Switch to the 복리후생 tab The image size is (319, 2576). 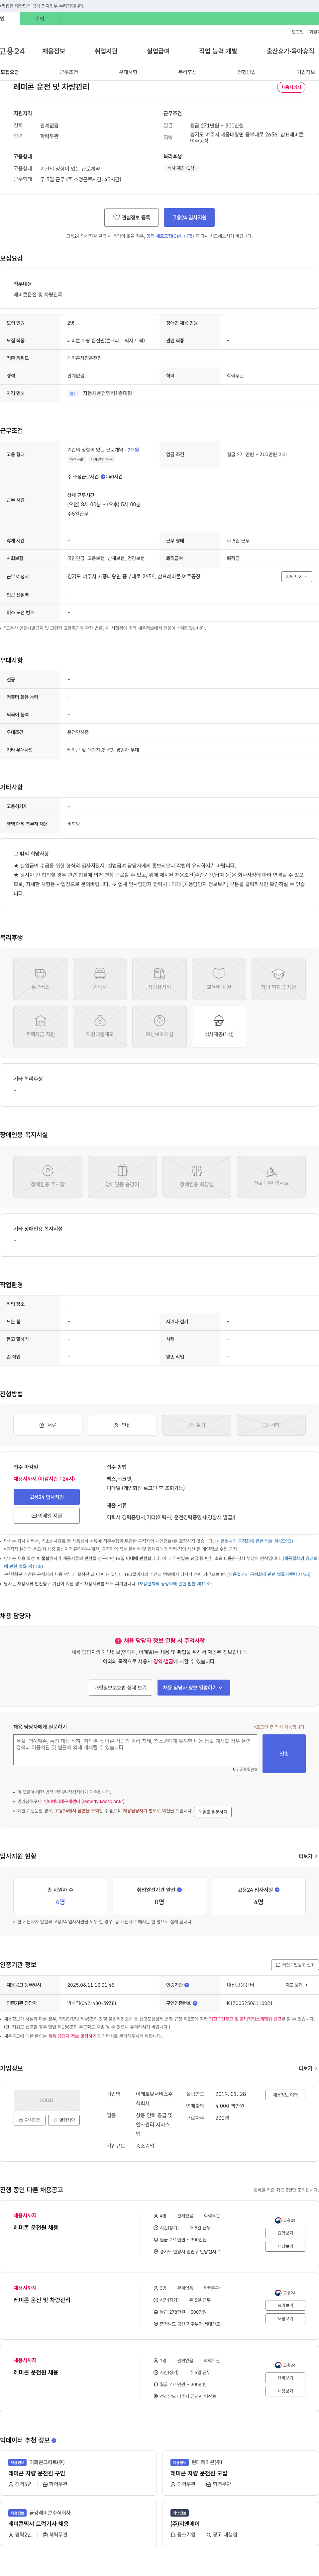tap(187, 72)
